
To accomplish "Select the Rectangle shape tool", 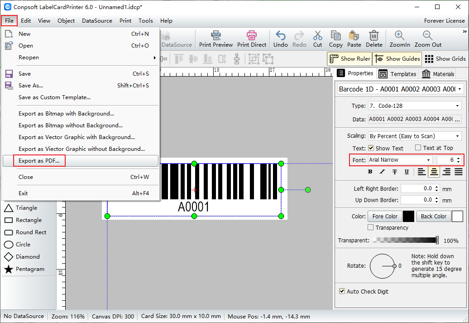I will coord(23,220).
